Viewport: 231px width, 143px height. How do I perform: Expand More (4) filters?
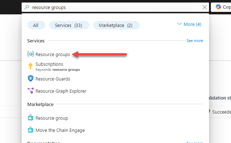click(x=189, y=24)
